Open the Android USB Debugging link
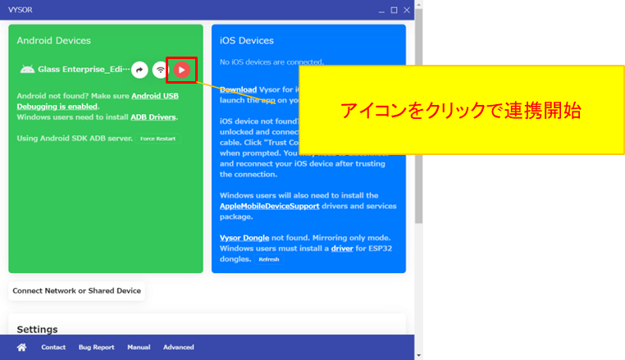 [155, 96]
